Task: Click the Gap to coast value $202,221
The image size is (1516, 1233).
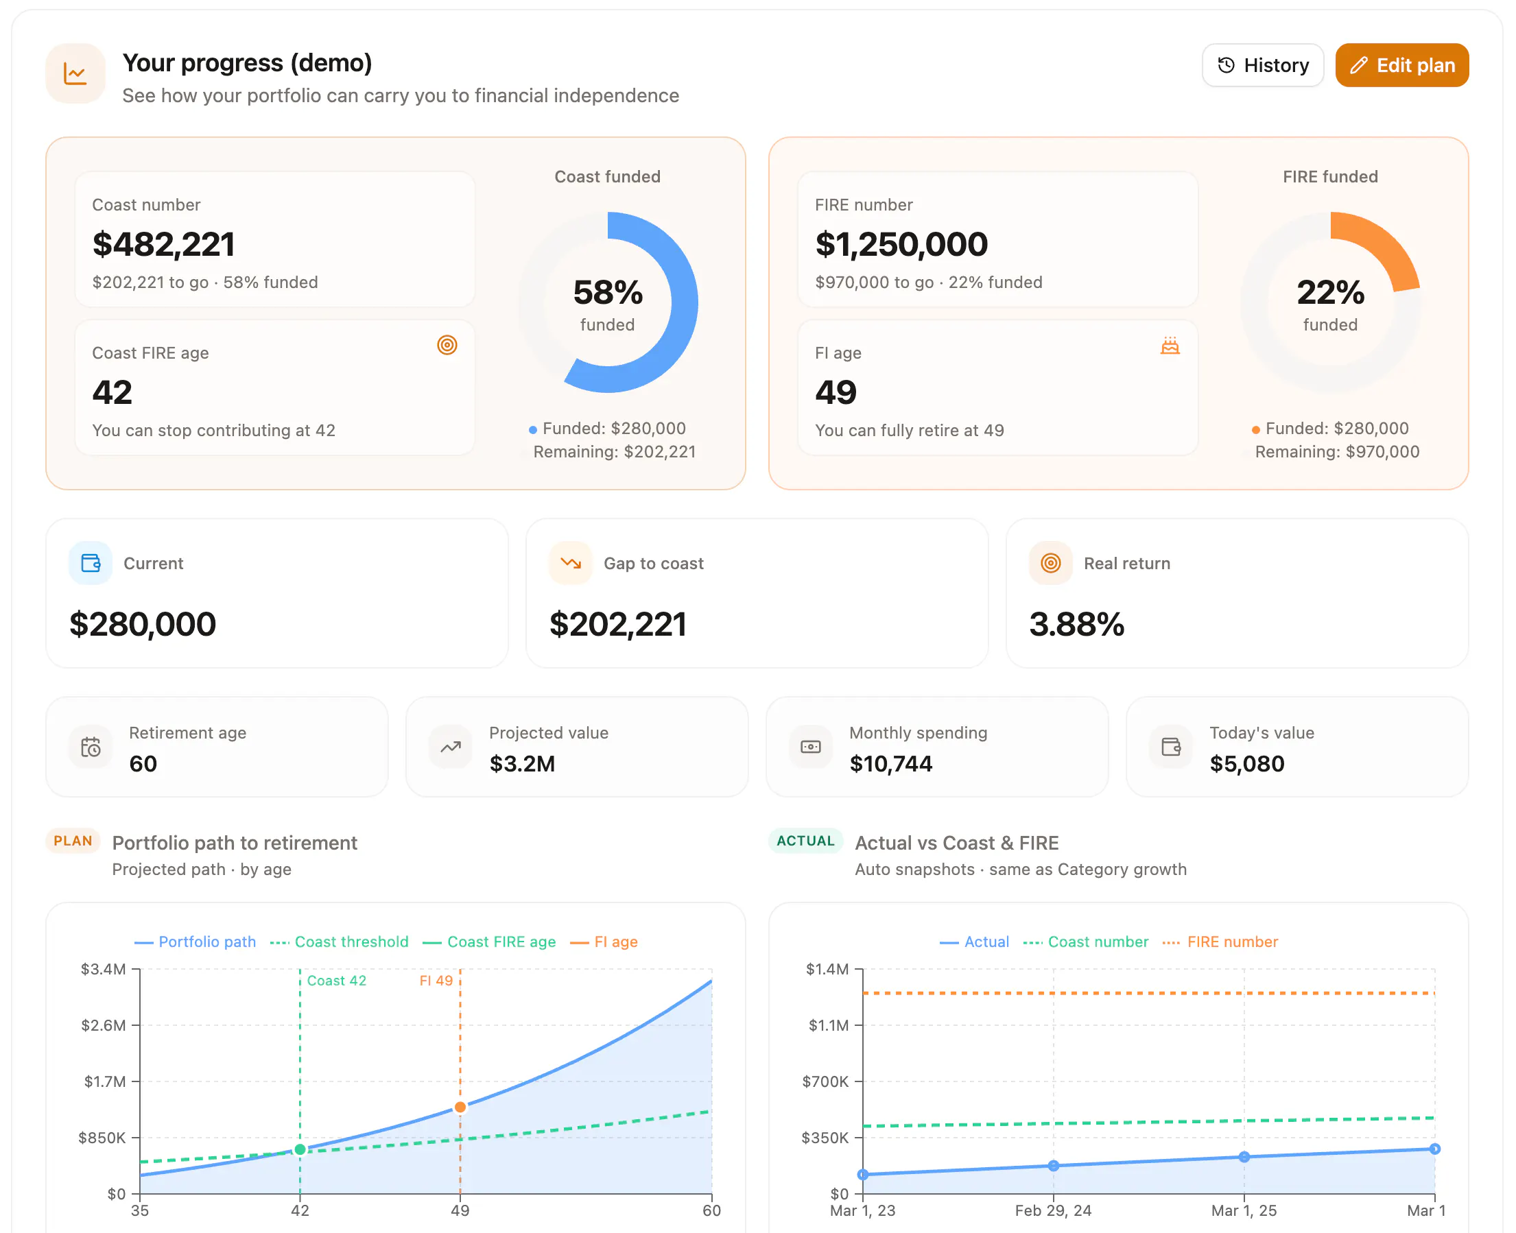Action: [618, 624]
